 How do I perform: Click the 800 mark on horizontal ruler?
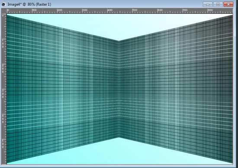(x=210, y=10)
